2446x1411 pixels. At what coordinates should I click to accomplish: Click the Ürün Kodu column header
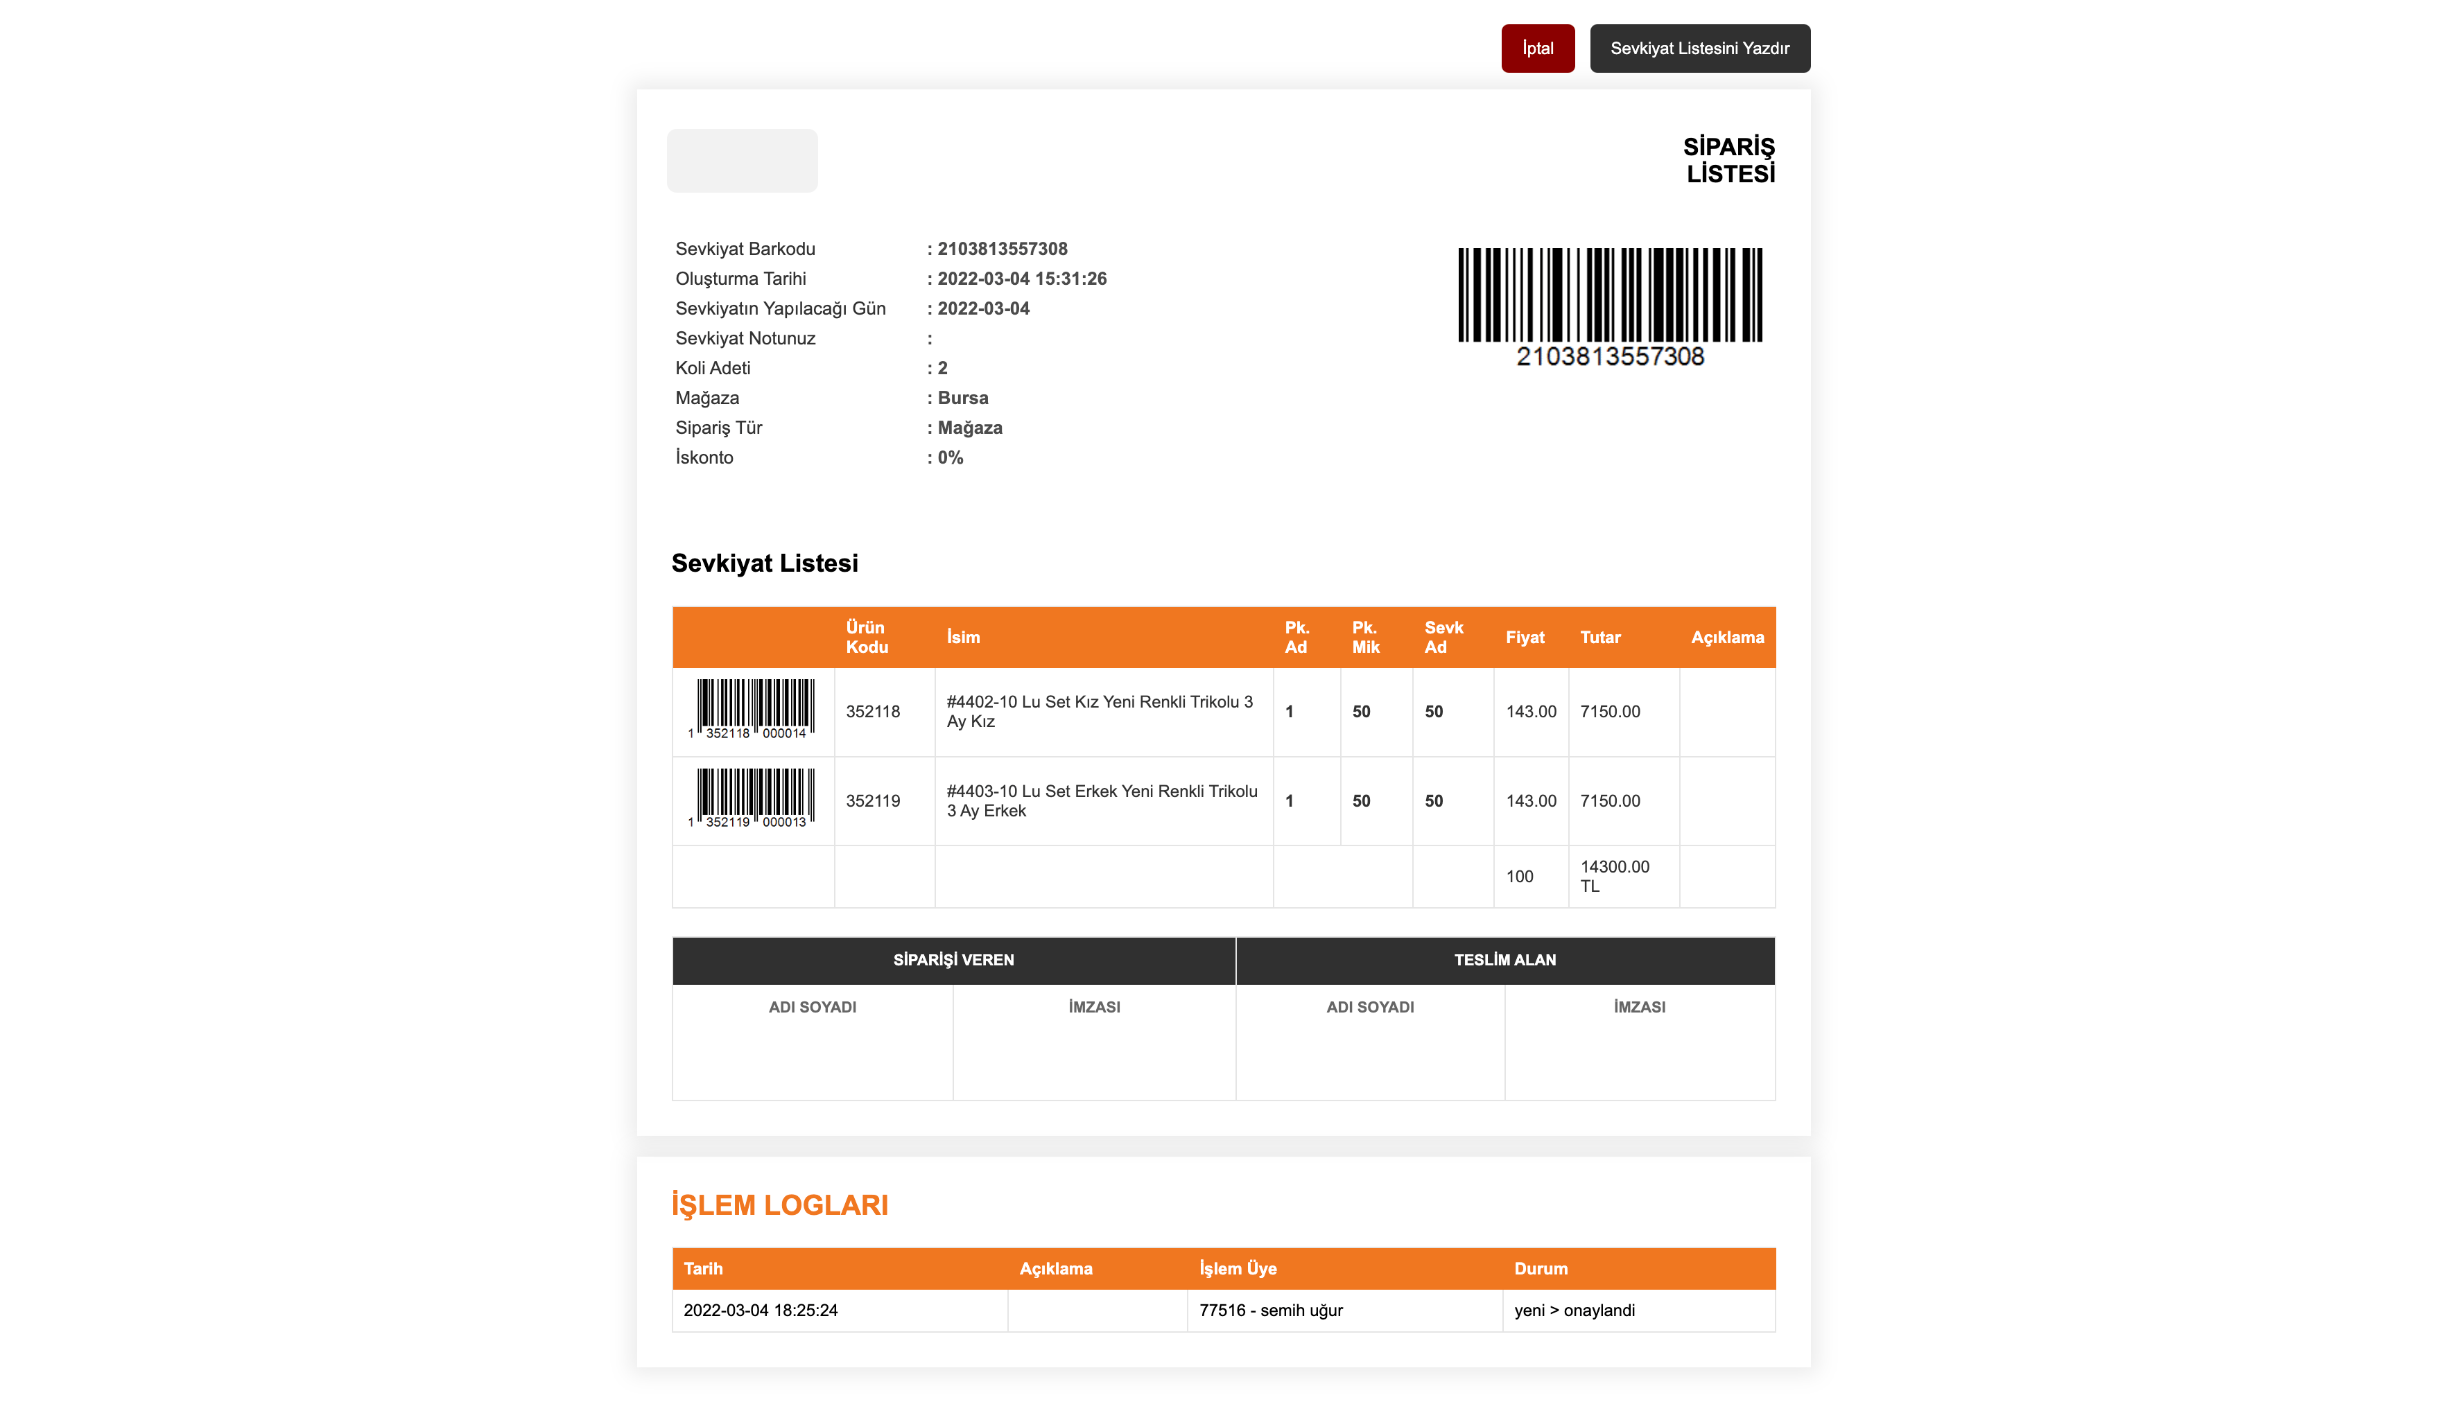pyautogui.click(x=867, y=637)
